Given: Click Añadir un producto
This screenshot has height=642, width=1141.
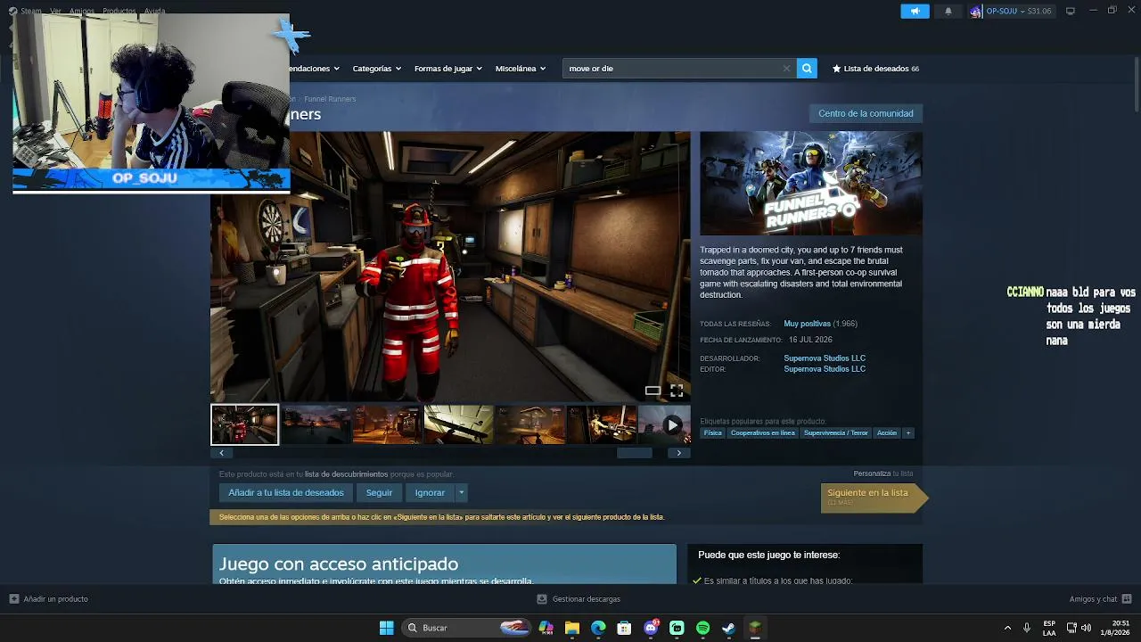Looking at the screenshot, I should pos(49,599).
